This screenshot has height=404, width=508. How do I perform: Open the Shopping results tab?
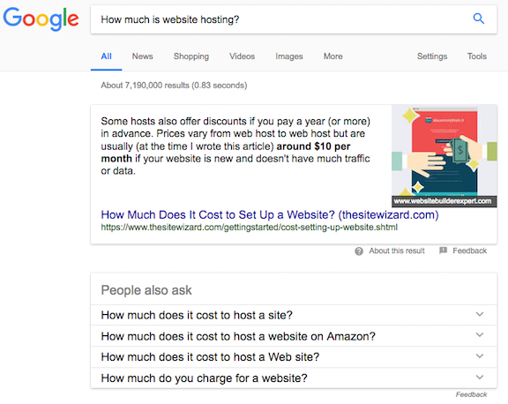[x=191, y=56]
